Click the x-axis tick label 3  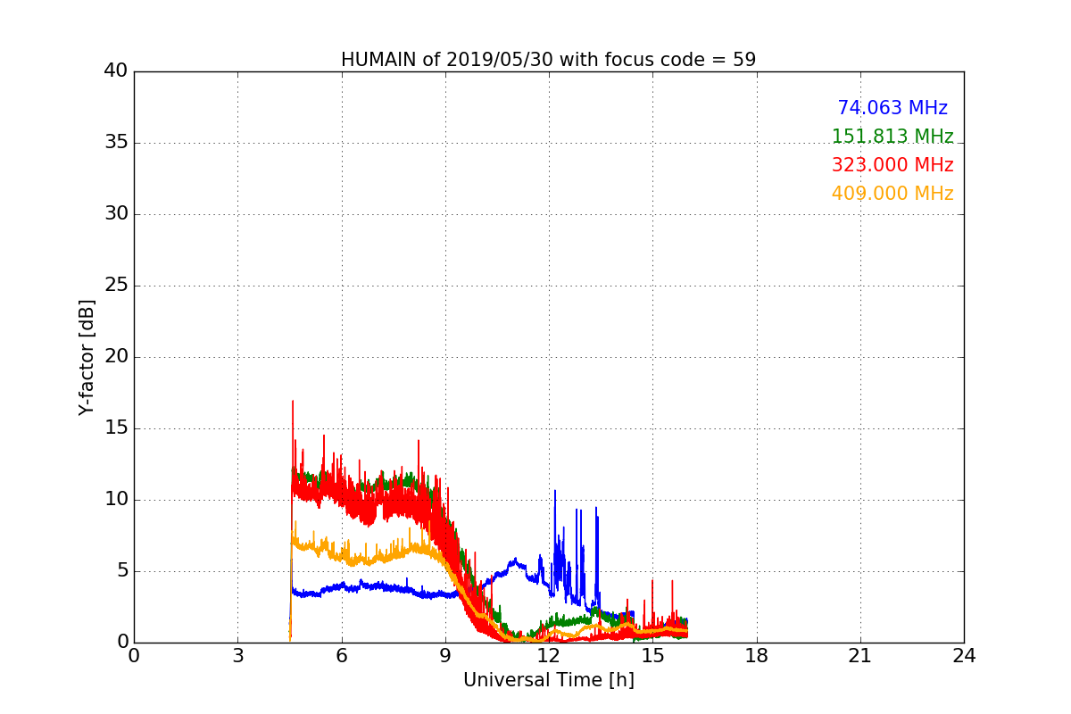tap(237, 656)
